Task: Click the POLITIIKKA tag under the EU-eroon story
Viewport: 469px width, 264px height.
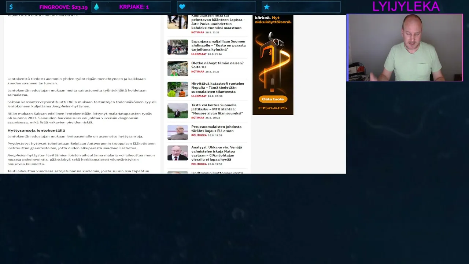Action: (x=199, y=135)
